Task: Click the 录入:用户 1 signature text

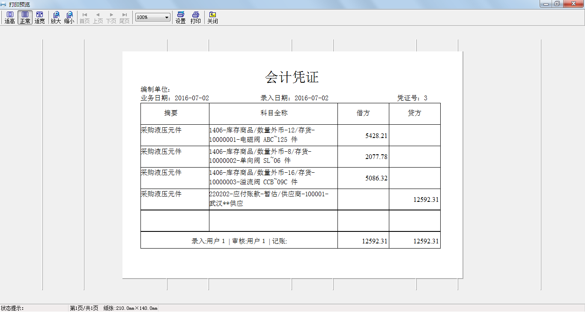Action: pos(208,241)
